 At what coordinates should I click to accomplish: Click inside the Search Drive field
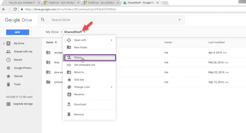pos(111,20)
